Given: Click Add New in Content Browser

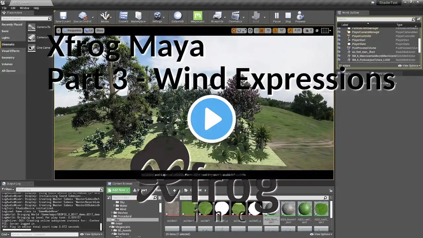Looking at the screenshot, I should [x=118, y=190].
